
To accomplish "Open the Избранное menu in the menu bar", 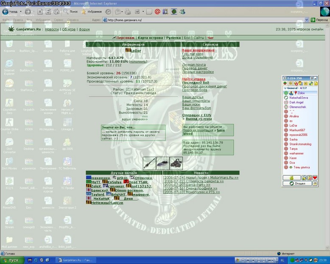I will point(43,20).
